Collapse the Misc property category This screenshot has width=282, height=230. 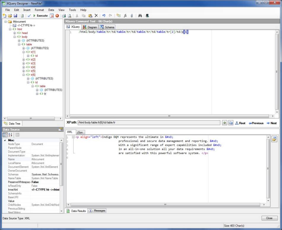[x=4, y=140]
